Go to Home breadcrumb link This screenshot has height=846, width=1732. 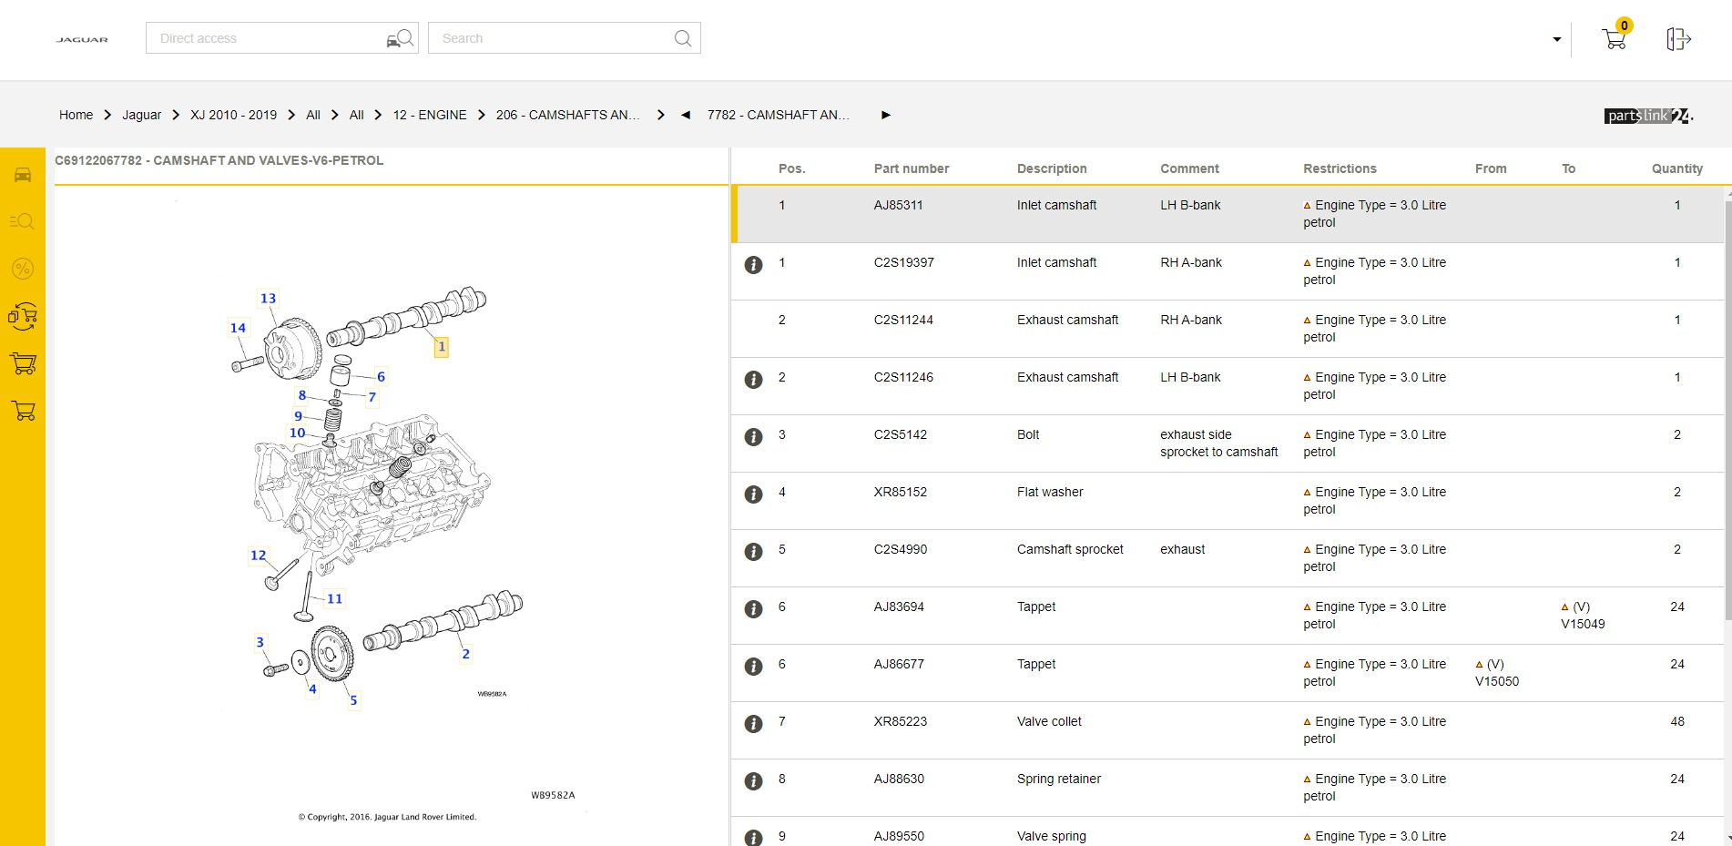[x=76, y=115]
